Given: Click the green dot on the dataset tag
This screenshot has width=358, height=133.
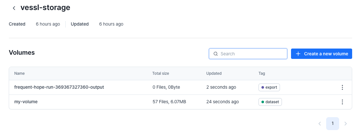Looking at the screenshot, I should click(x=263, y=102).
